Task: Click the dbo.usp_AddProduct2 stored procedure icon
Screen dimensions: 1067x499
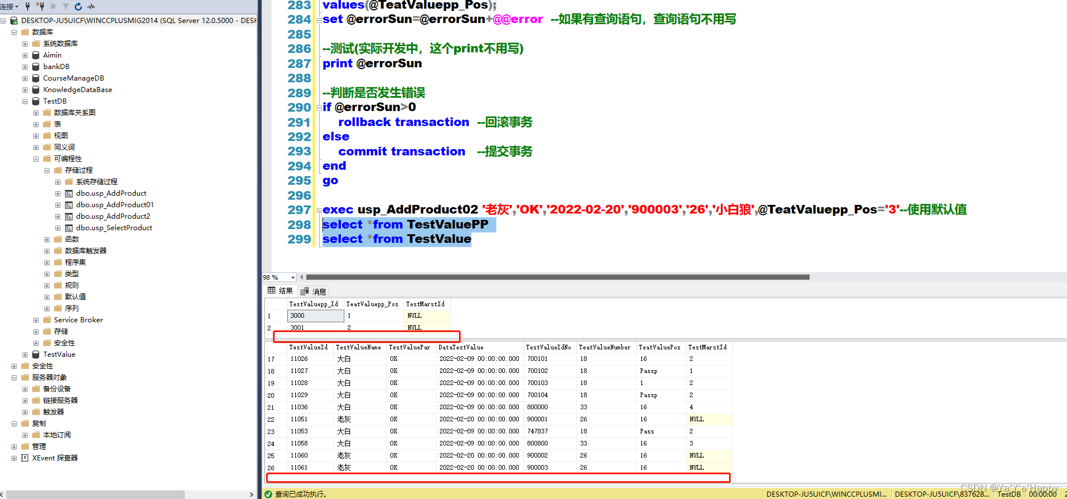Action: (x=69, y=216)
